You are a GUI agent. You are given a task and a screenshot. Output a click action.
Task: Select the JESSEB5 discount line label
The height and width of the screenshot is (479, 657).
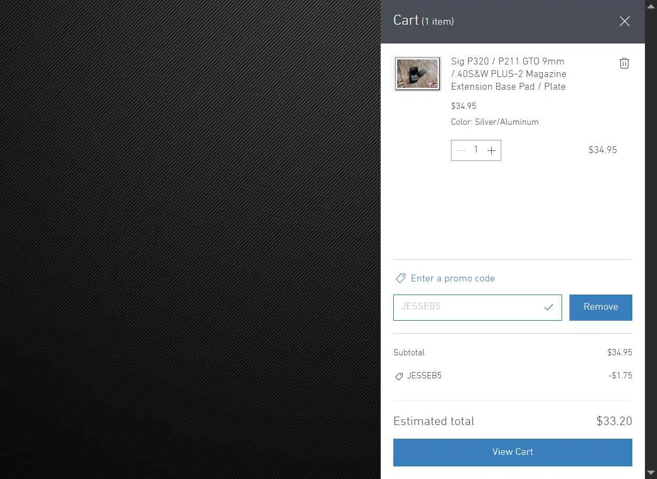click(x=424, y=376)
